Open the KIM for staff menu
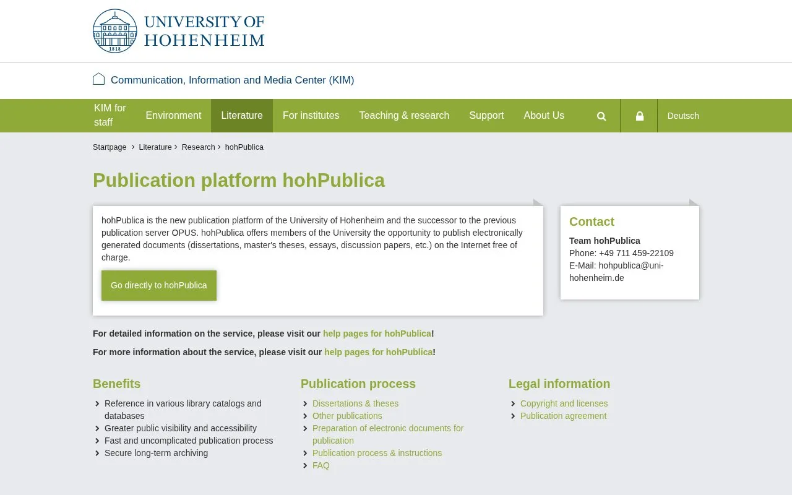Viewport: 792px width, 495px height. 110,115
